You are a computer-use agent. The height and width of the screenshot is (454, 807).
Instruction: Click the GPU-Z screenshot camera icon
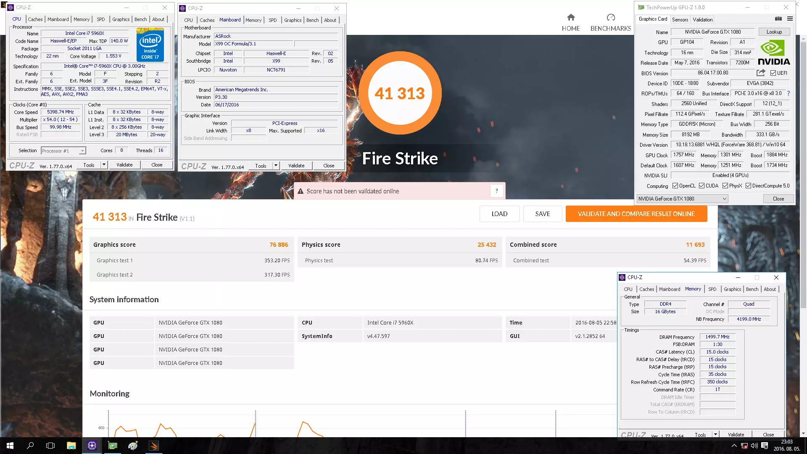point(778,19)
